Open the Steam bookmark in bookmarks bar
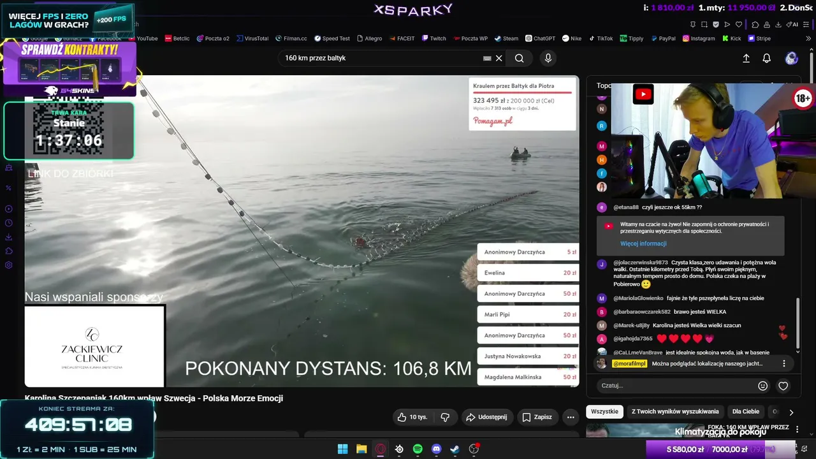The image size is (816, 459). click(506, 38)
